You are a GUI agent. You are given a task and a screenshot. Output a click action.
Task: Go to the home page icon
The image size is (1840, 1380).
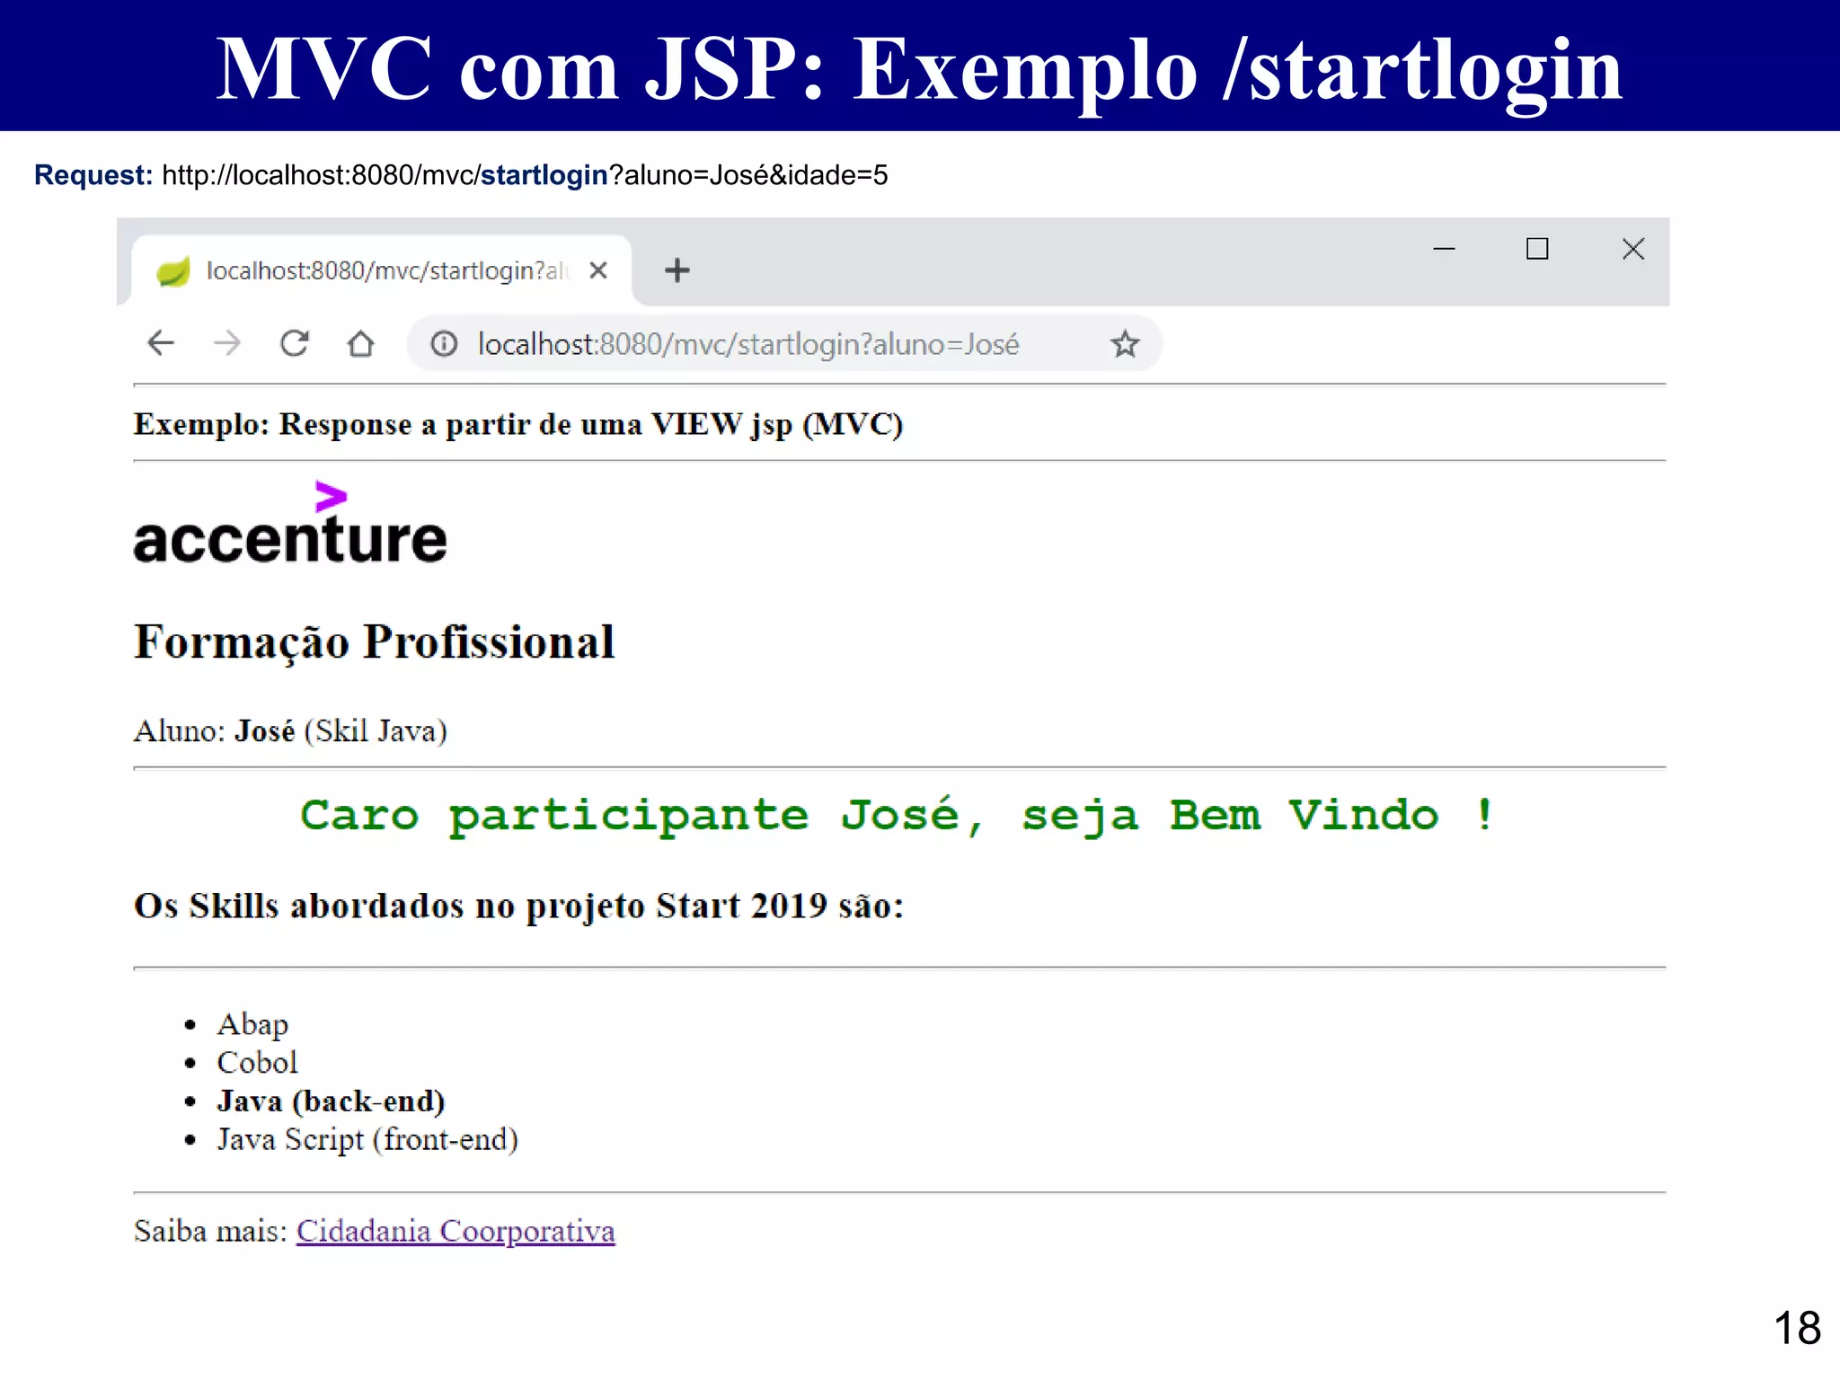(x=360, y=343)
